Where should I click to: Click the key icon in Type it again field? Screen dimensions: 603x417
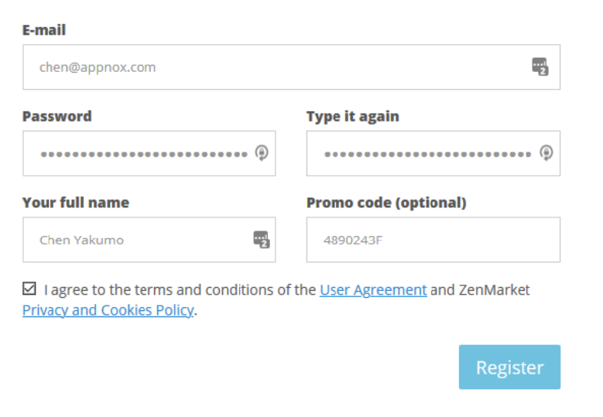pos(546,153)
